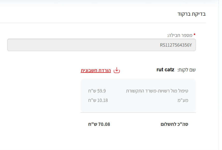Select the customer name rut catz
Viewport: 222px width, 150px height.
coord(165,70)
